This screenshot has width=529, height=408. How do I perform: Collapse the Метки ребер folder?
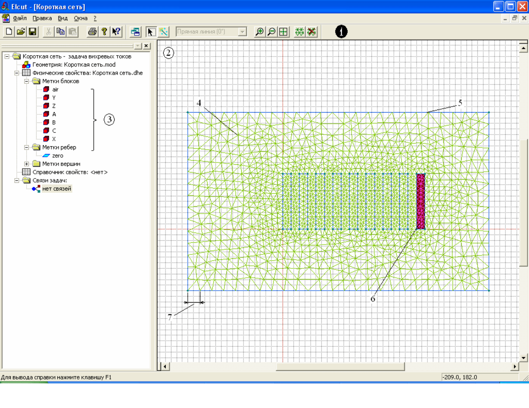pos(27,147)
